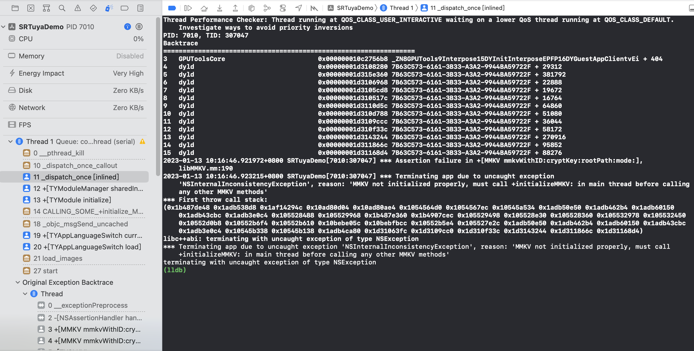Open the Breakpoint navigator icon
The image size is (694, 351).
coord(124,8)
